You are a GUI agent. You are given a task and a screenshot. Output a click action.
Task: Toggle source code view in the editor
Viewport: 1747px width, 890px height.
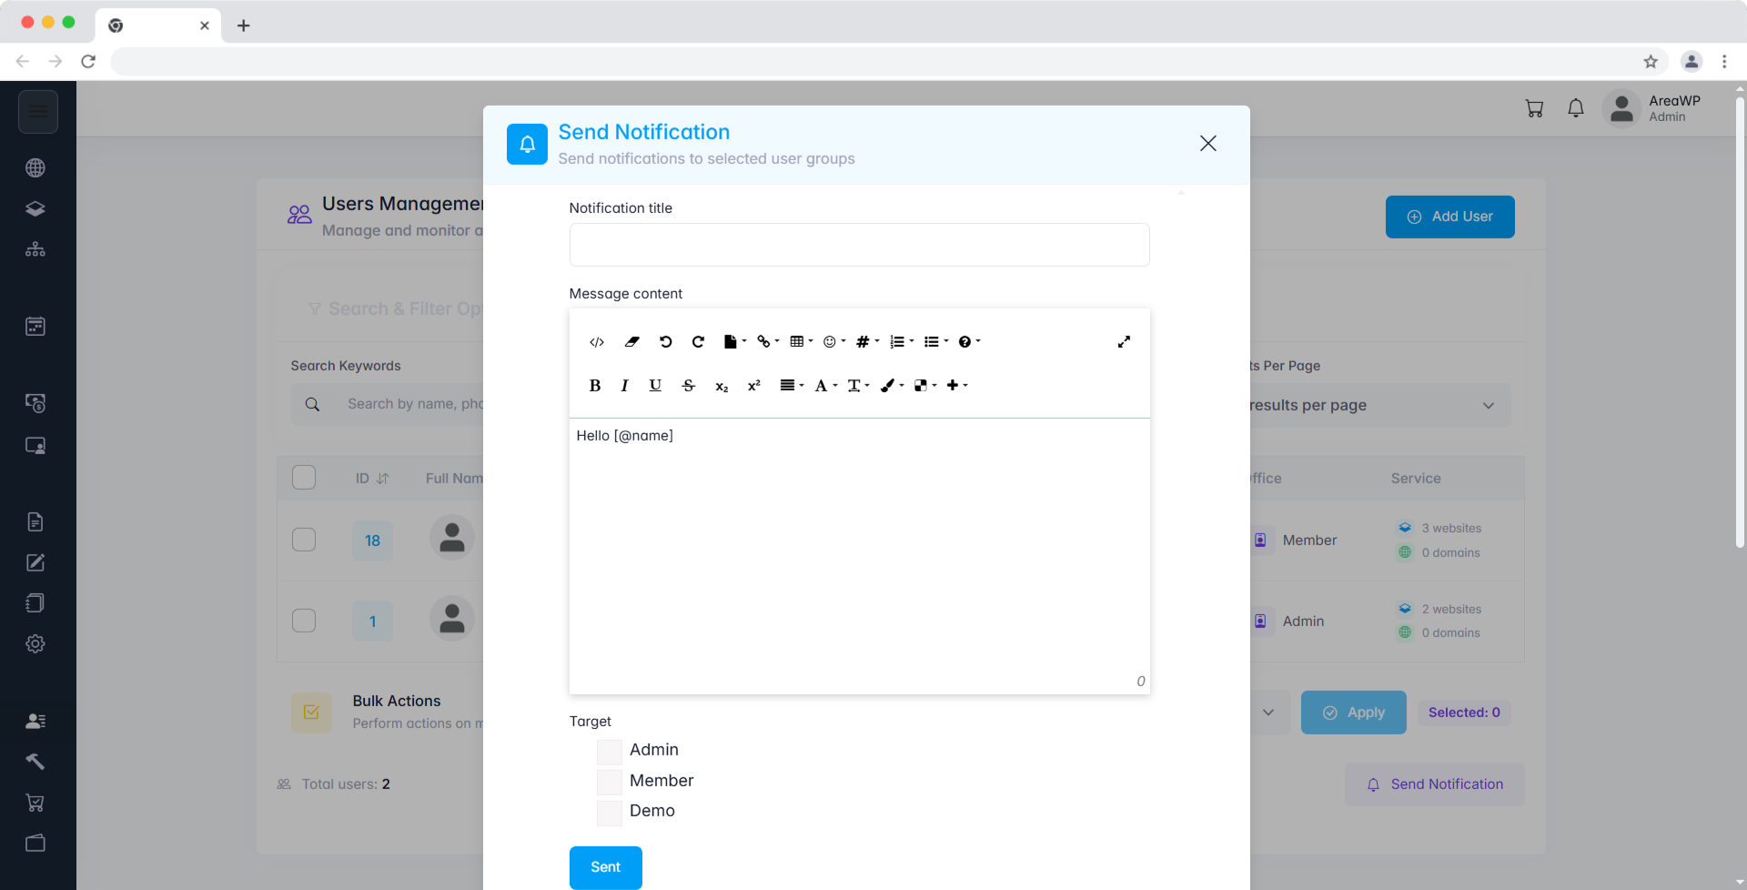[x=597, y=341]
